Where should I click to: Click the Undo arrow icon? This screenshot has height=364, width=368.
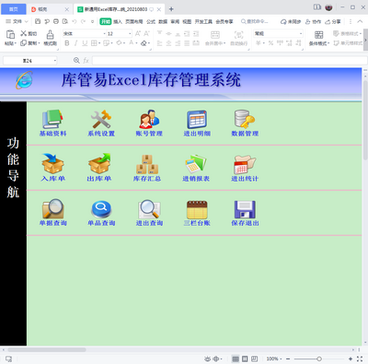[x=75, y=21]
